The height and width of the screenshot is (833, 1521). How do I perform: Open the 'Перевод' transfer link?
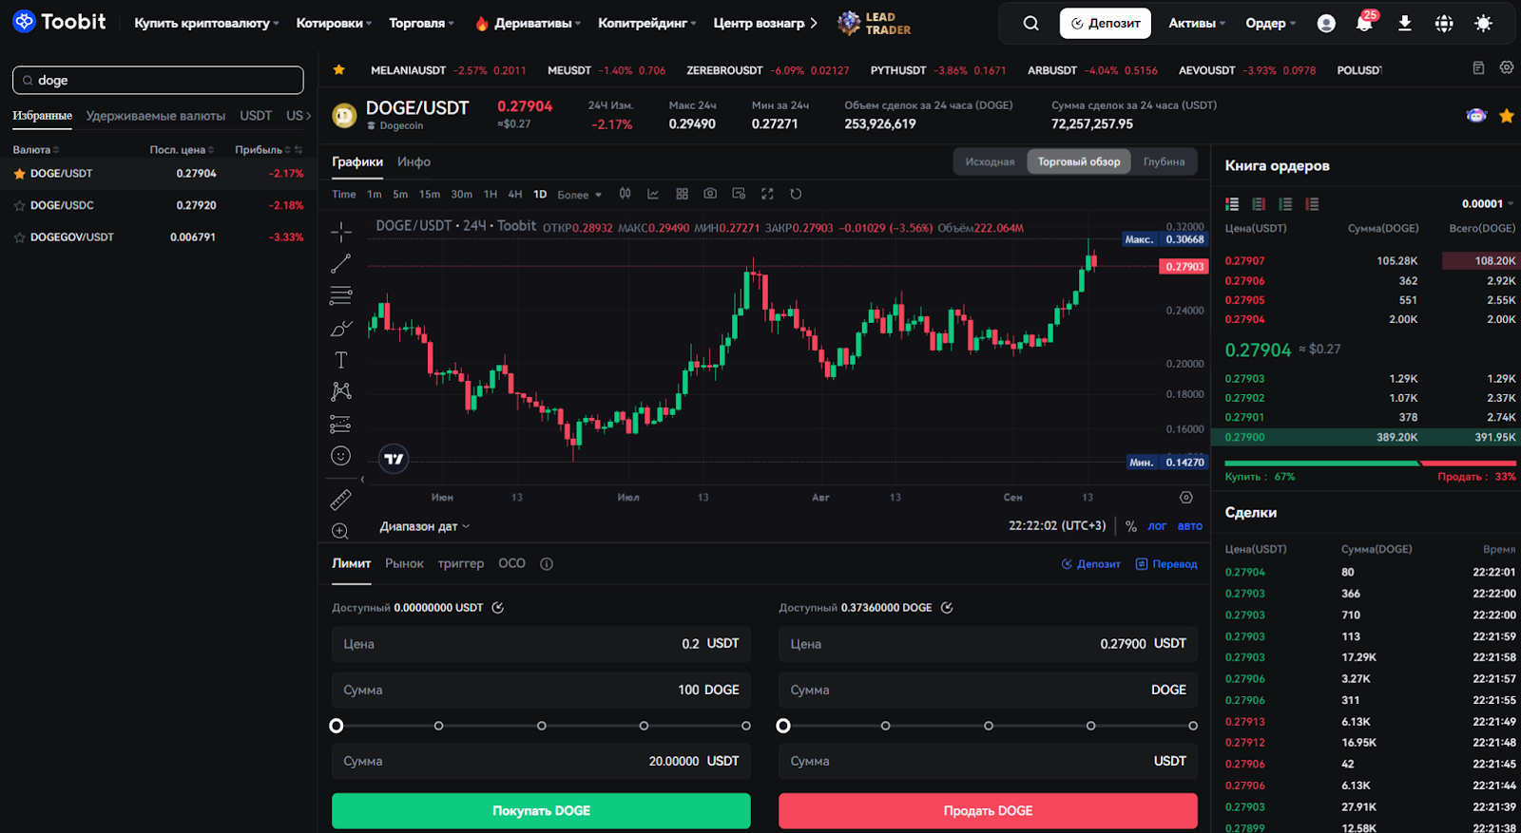click(x=1166, y=564)
